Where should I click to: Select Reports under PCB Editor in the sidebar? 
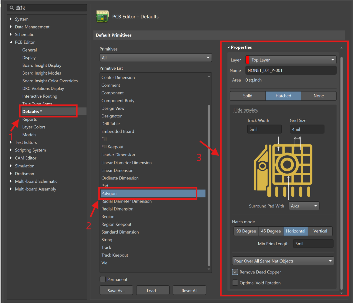(29, 119)
